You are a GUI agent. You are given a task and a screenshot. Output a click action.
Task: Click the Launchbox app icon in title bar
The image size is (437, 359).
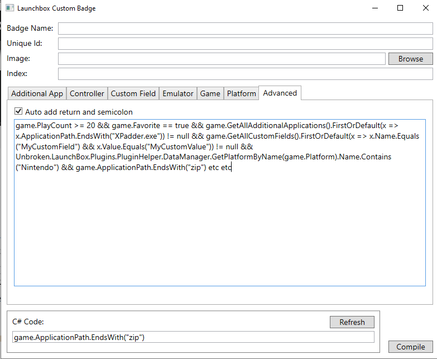[9, 8]
